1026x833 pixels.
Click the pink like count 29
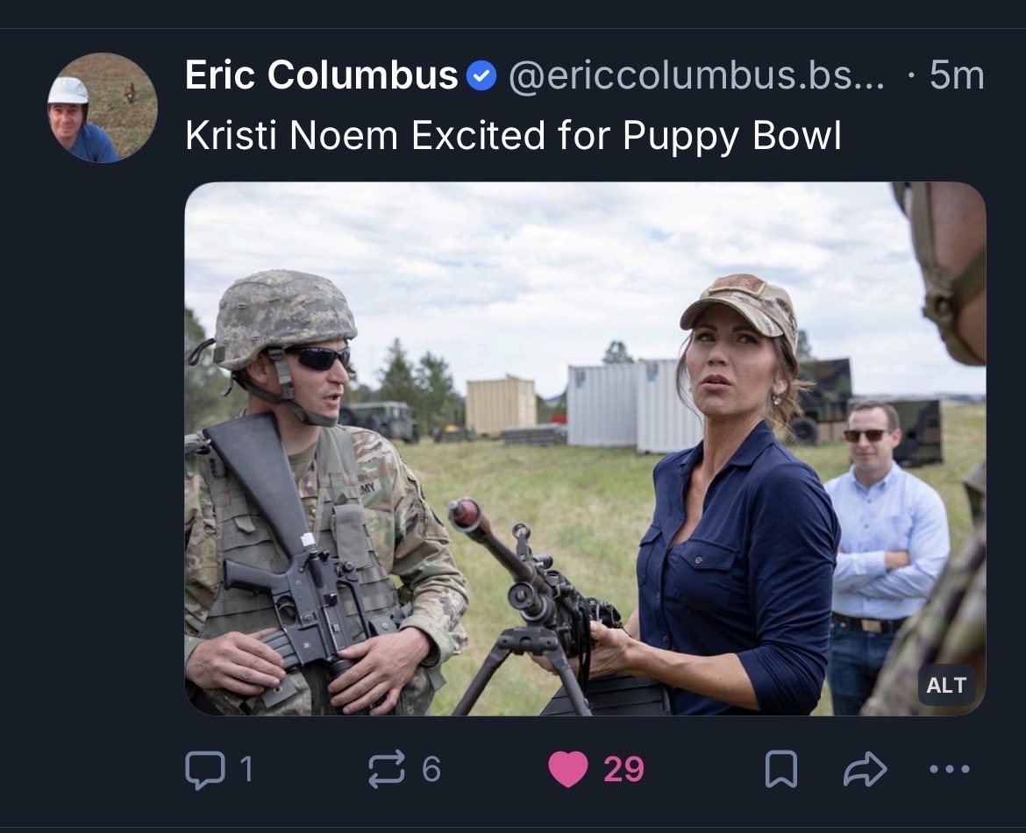tap(623, 769)
